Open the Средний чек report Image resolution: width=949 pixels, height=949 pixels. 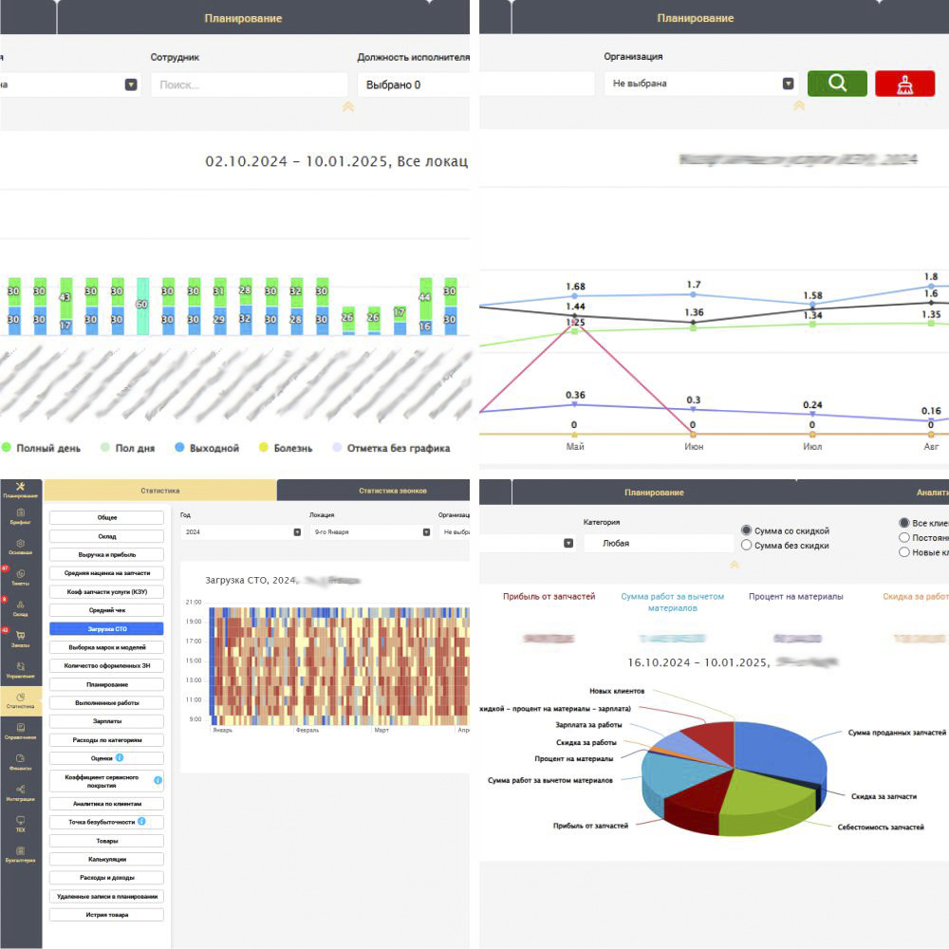[x=106, y=610]
